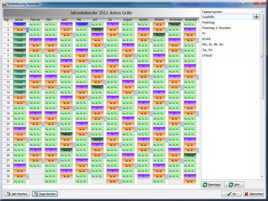Click the scroll down arrow of Tagesprogramm list

point(262,177)
